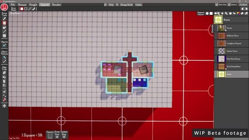Select the filled square draw shape

pyautogui.click(x=22, y=9)
